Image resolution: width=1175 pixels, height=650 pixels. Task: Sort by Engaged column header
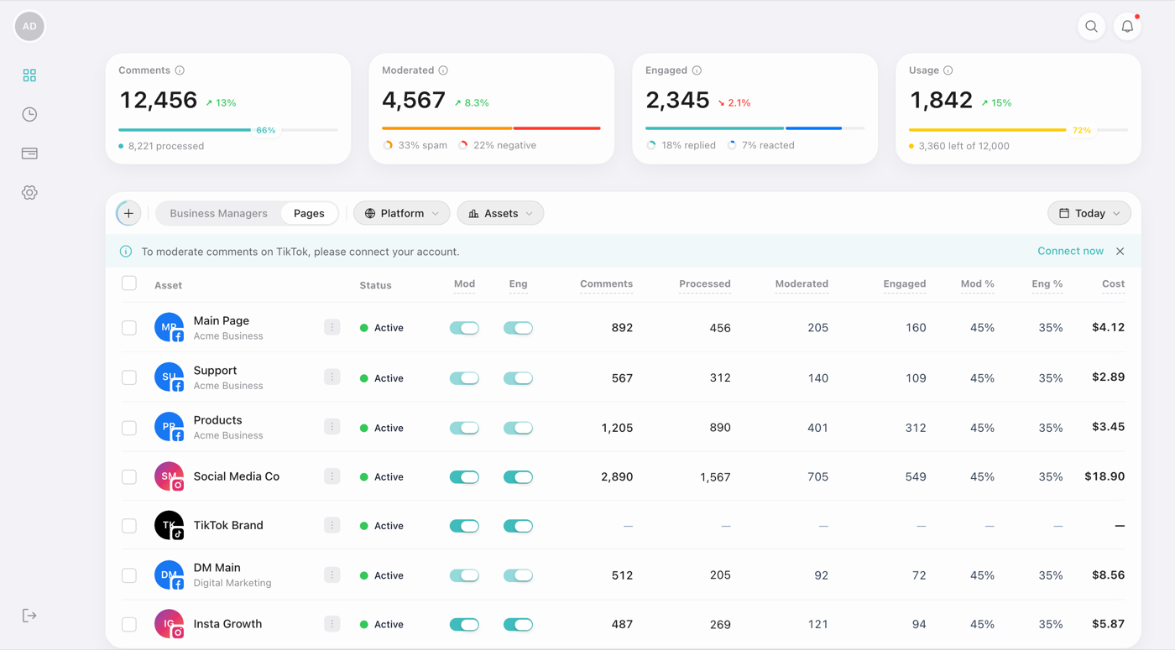pyautogui.click(x=904, y=284)
